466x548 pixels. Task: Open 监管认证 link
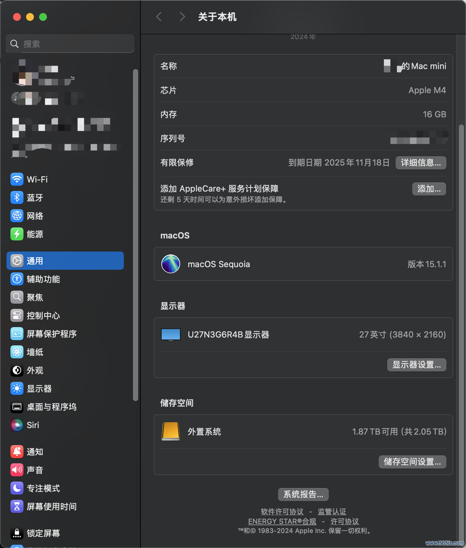(332, 512)
